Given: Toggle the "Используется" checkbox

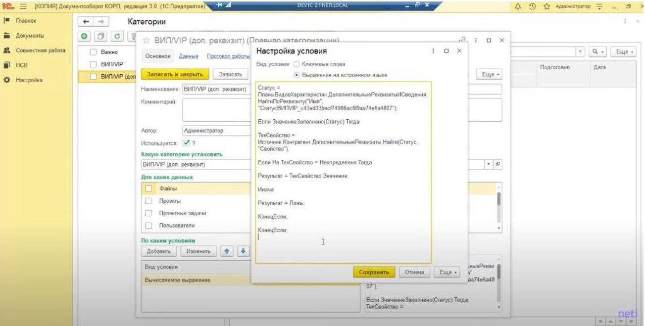Looking at the screenshot, I should (186, 143).
